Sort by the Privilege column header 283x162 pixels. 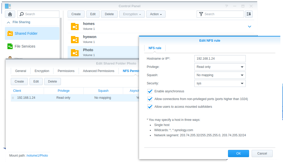(63, 91)
